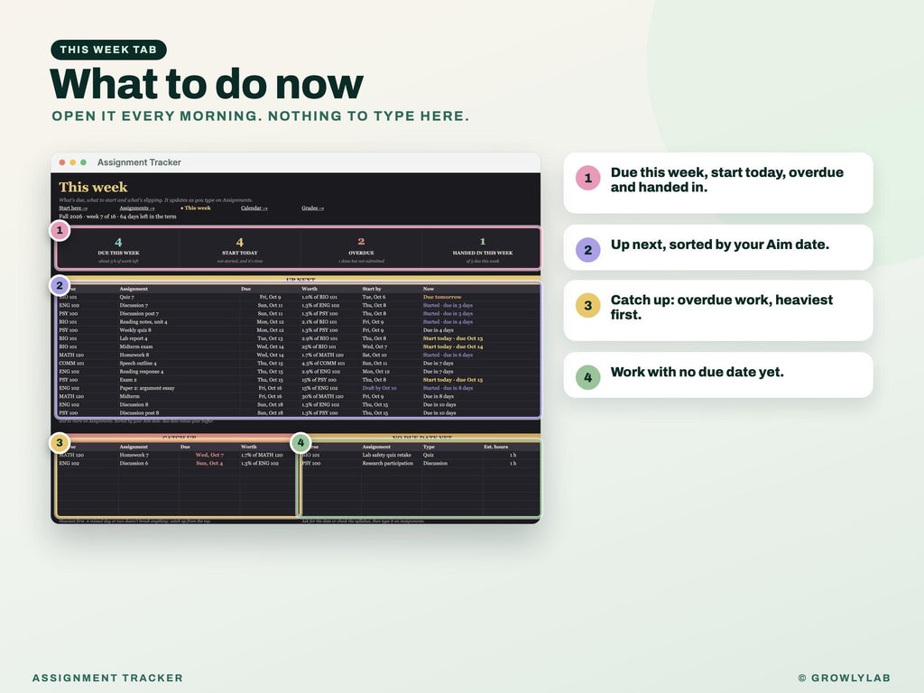Click the "Speech outline 4" assignment cell

point(138,363)
